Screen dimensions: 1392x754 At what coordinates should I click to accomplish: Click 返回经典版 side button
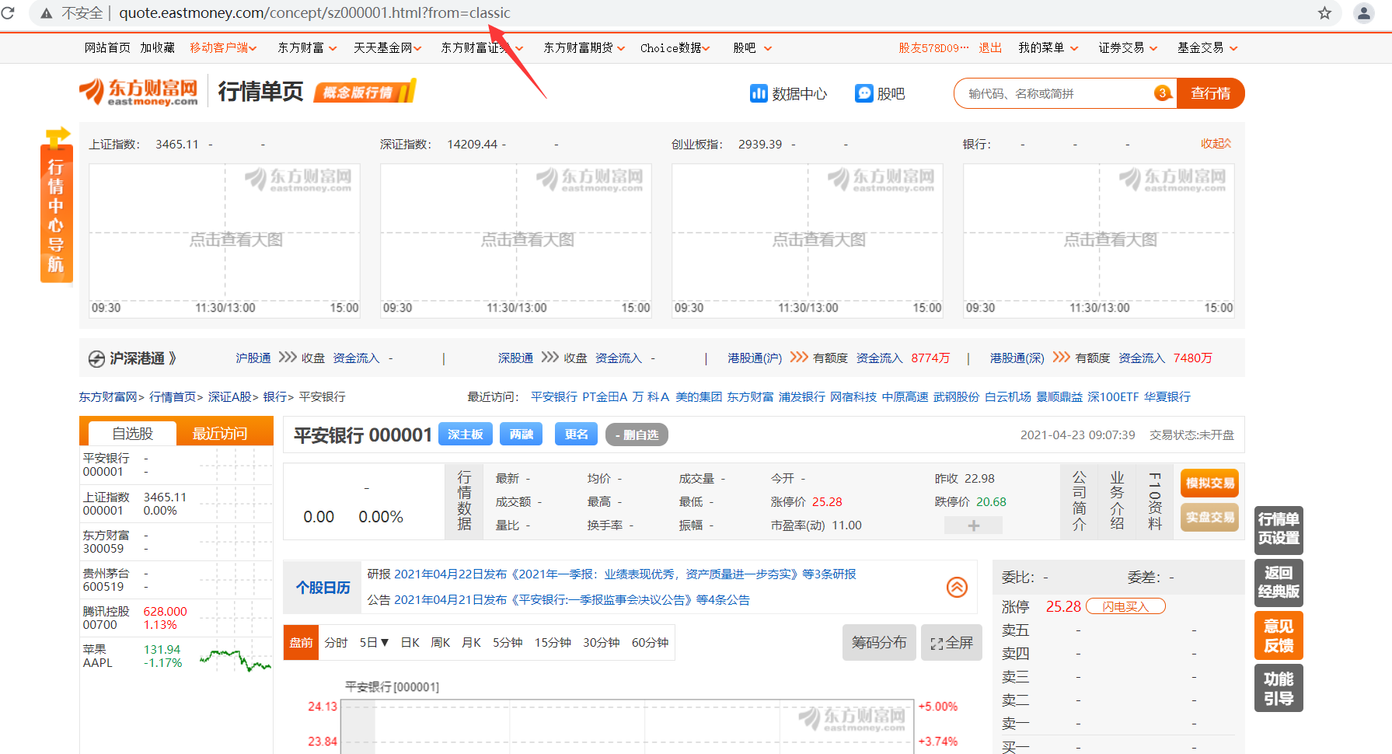(x=1279, y=583)
